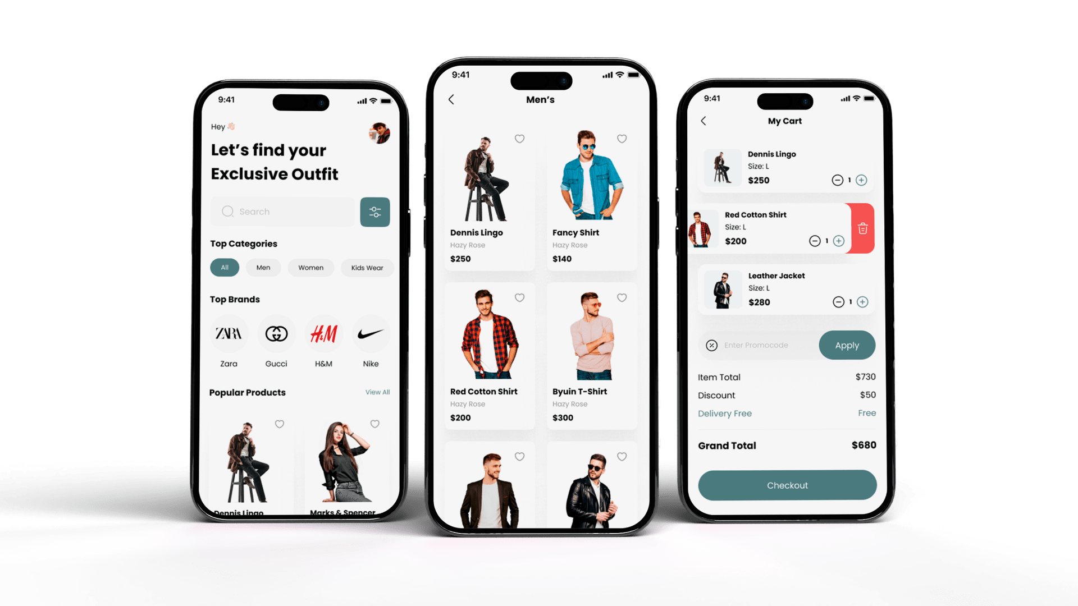Tap the plus stepper on Leather Jacket cart item
The width and height of the screenshot is (1078, 606).
862,302
